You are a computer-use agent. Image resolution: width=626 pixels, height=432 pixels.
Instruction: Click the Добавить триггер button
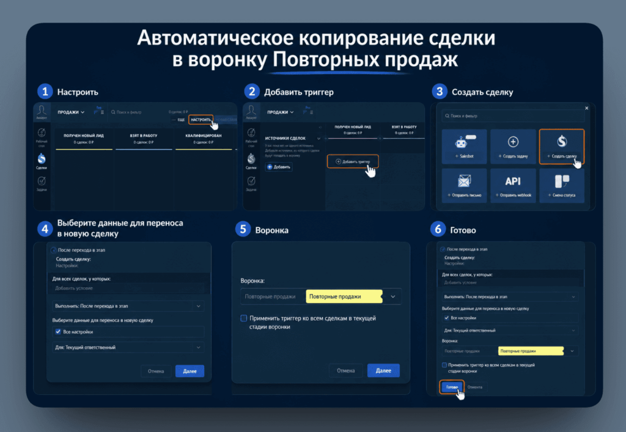coord(353,161)
